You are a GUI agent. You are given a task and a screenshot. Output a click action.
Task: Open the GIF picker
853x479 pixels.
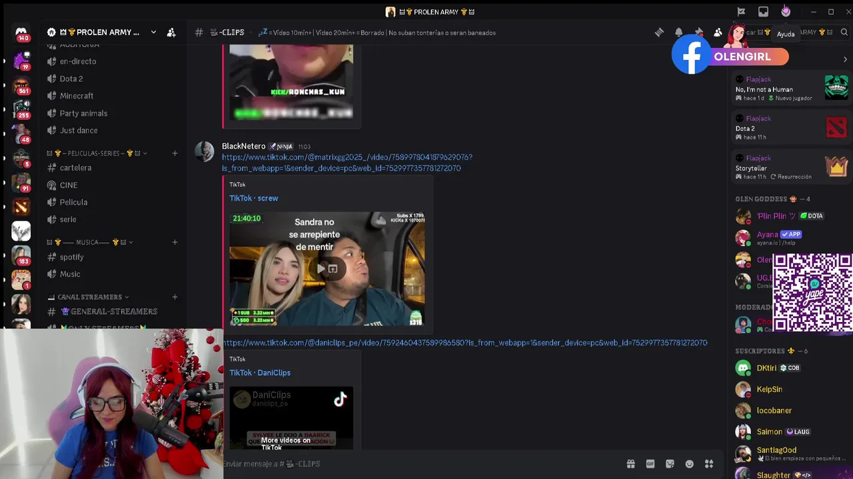pyautogui.click(x=650, y=464)
